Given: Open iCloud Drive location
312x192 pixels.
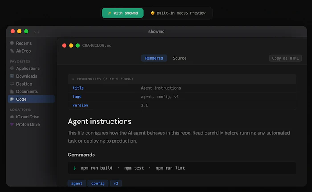Looking at the screenshot, I should tap(28, 117).
